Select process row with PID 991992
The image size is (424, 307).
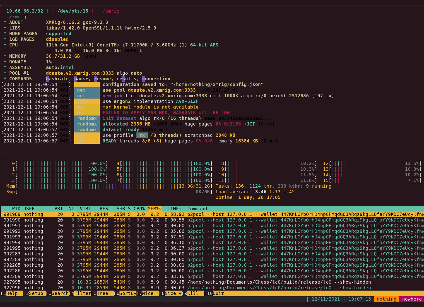tap(212, 231)
